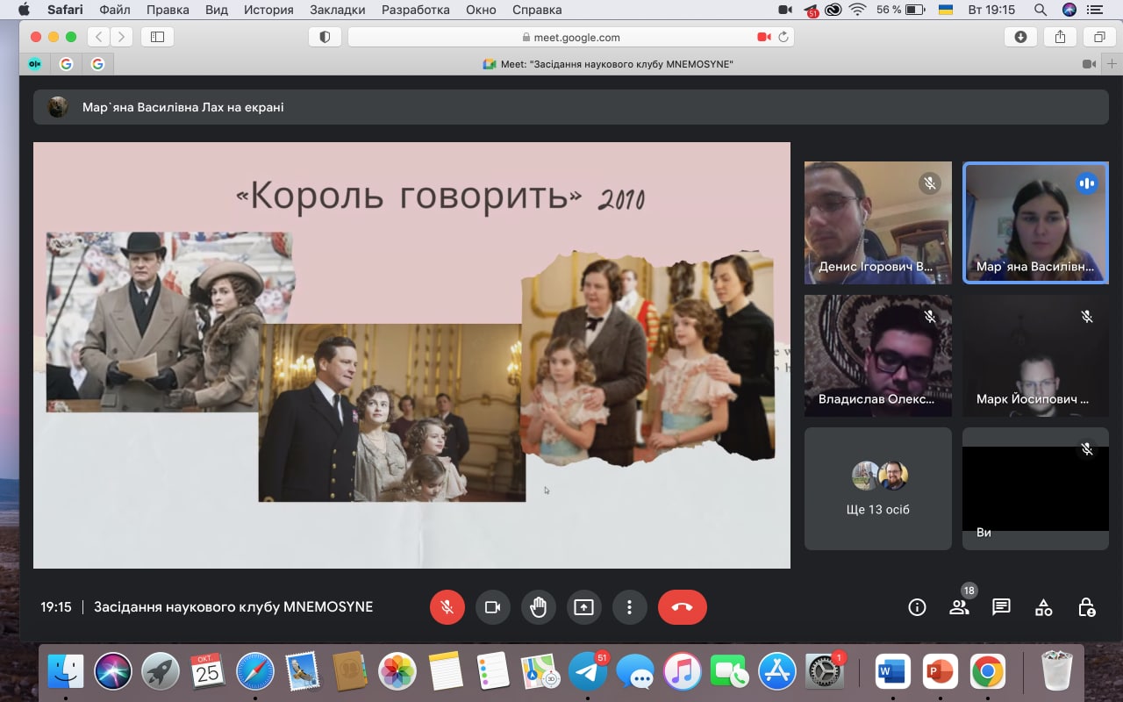Open the История menu
1123x702 pixels.
click(x=268, y=10)
